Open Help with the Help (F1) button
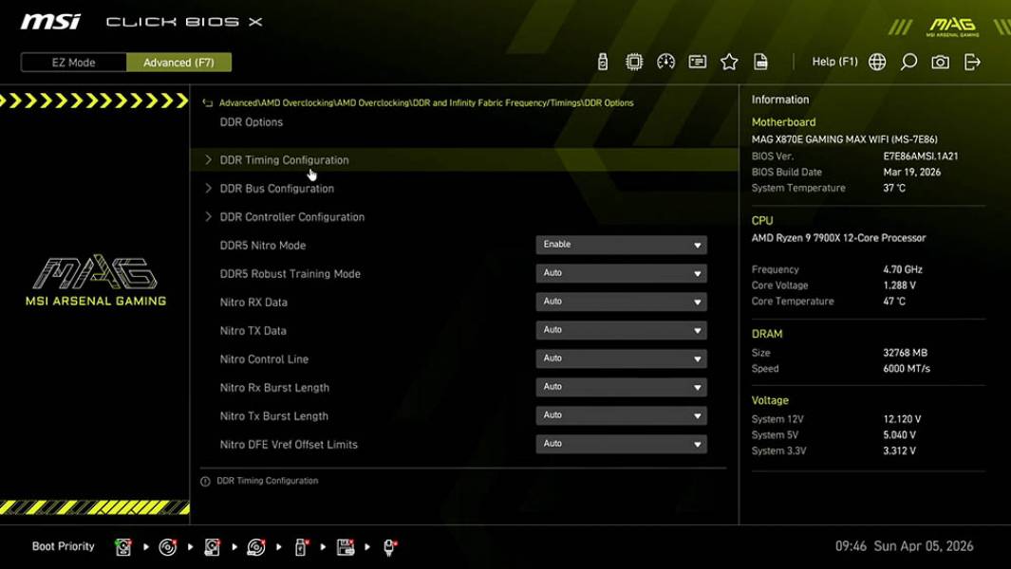 834,61
